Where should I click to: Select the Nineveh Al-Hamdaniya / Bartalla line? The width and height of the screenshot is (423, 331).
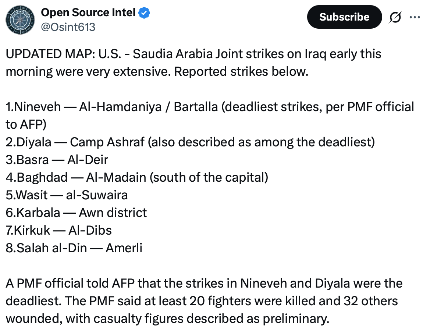pyautogui.click(x=210, y=115)
